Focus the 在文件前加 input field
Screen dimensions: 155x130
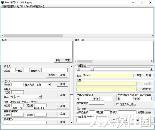click(x=97, y=103)
